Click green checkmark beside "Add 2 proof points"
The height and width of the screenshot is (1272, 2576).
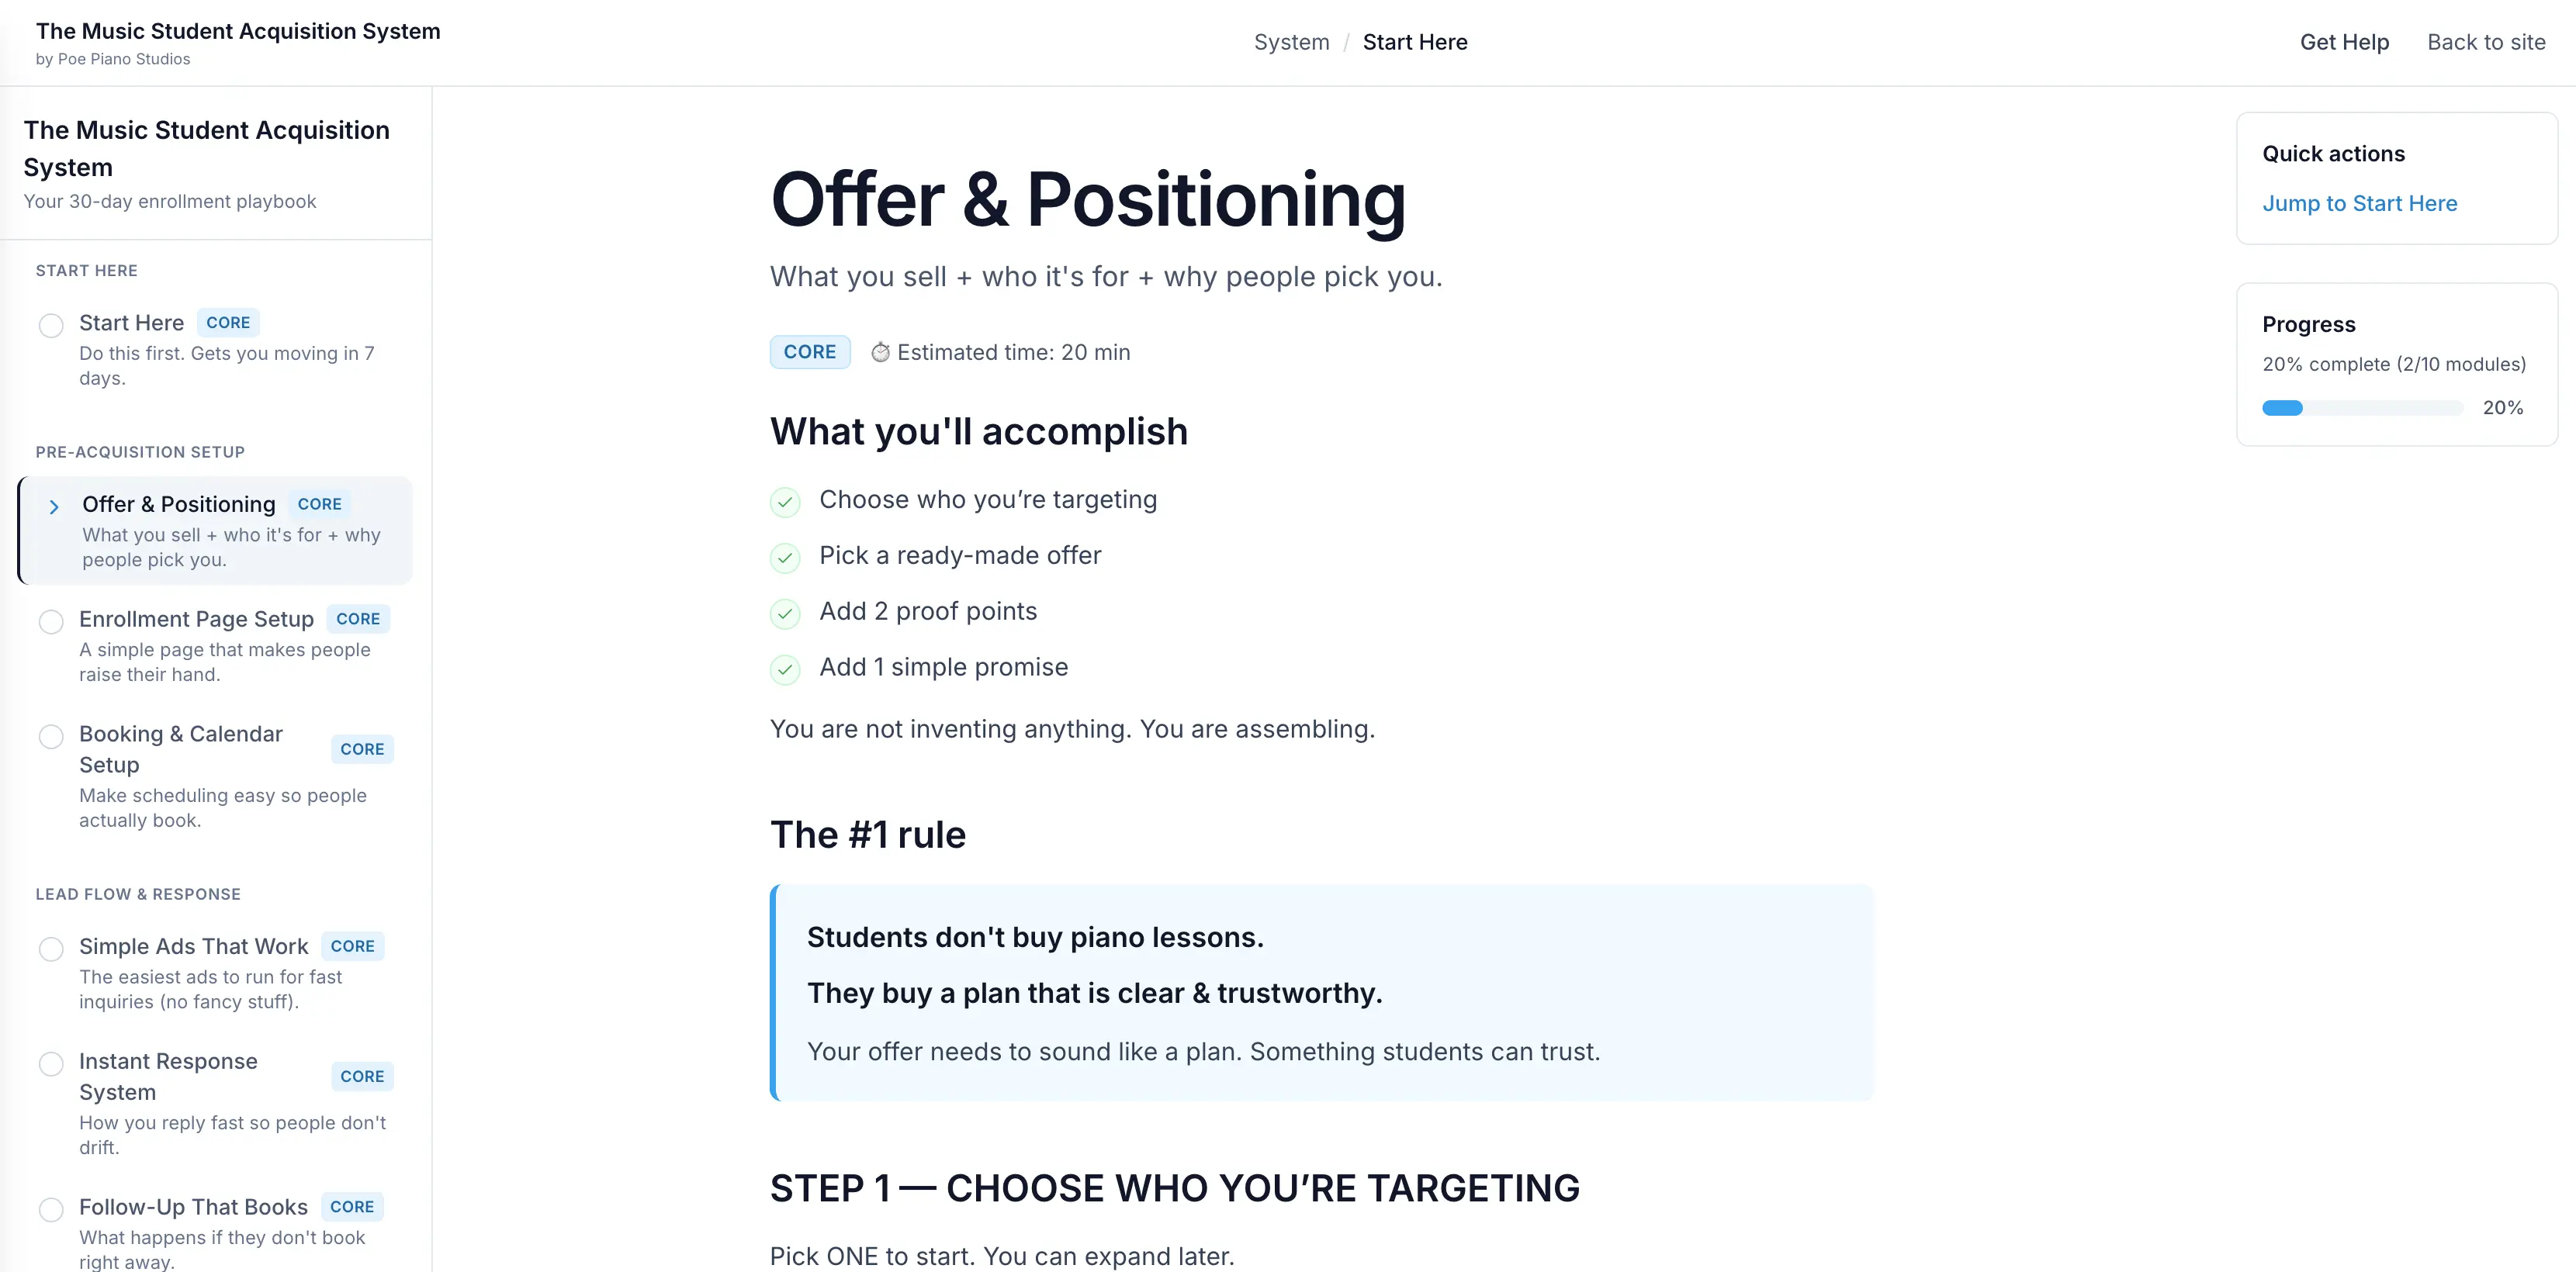pos(786,614)
